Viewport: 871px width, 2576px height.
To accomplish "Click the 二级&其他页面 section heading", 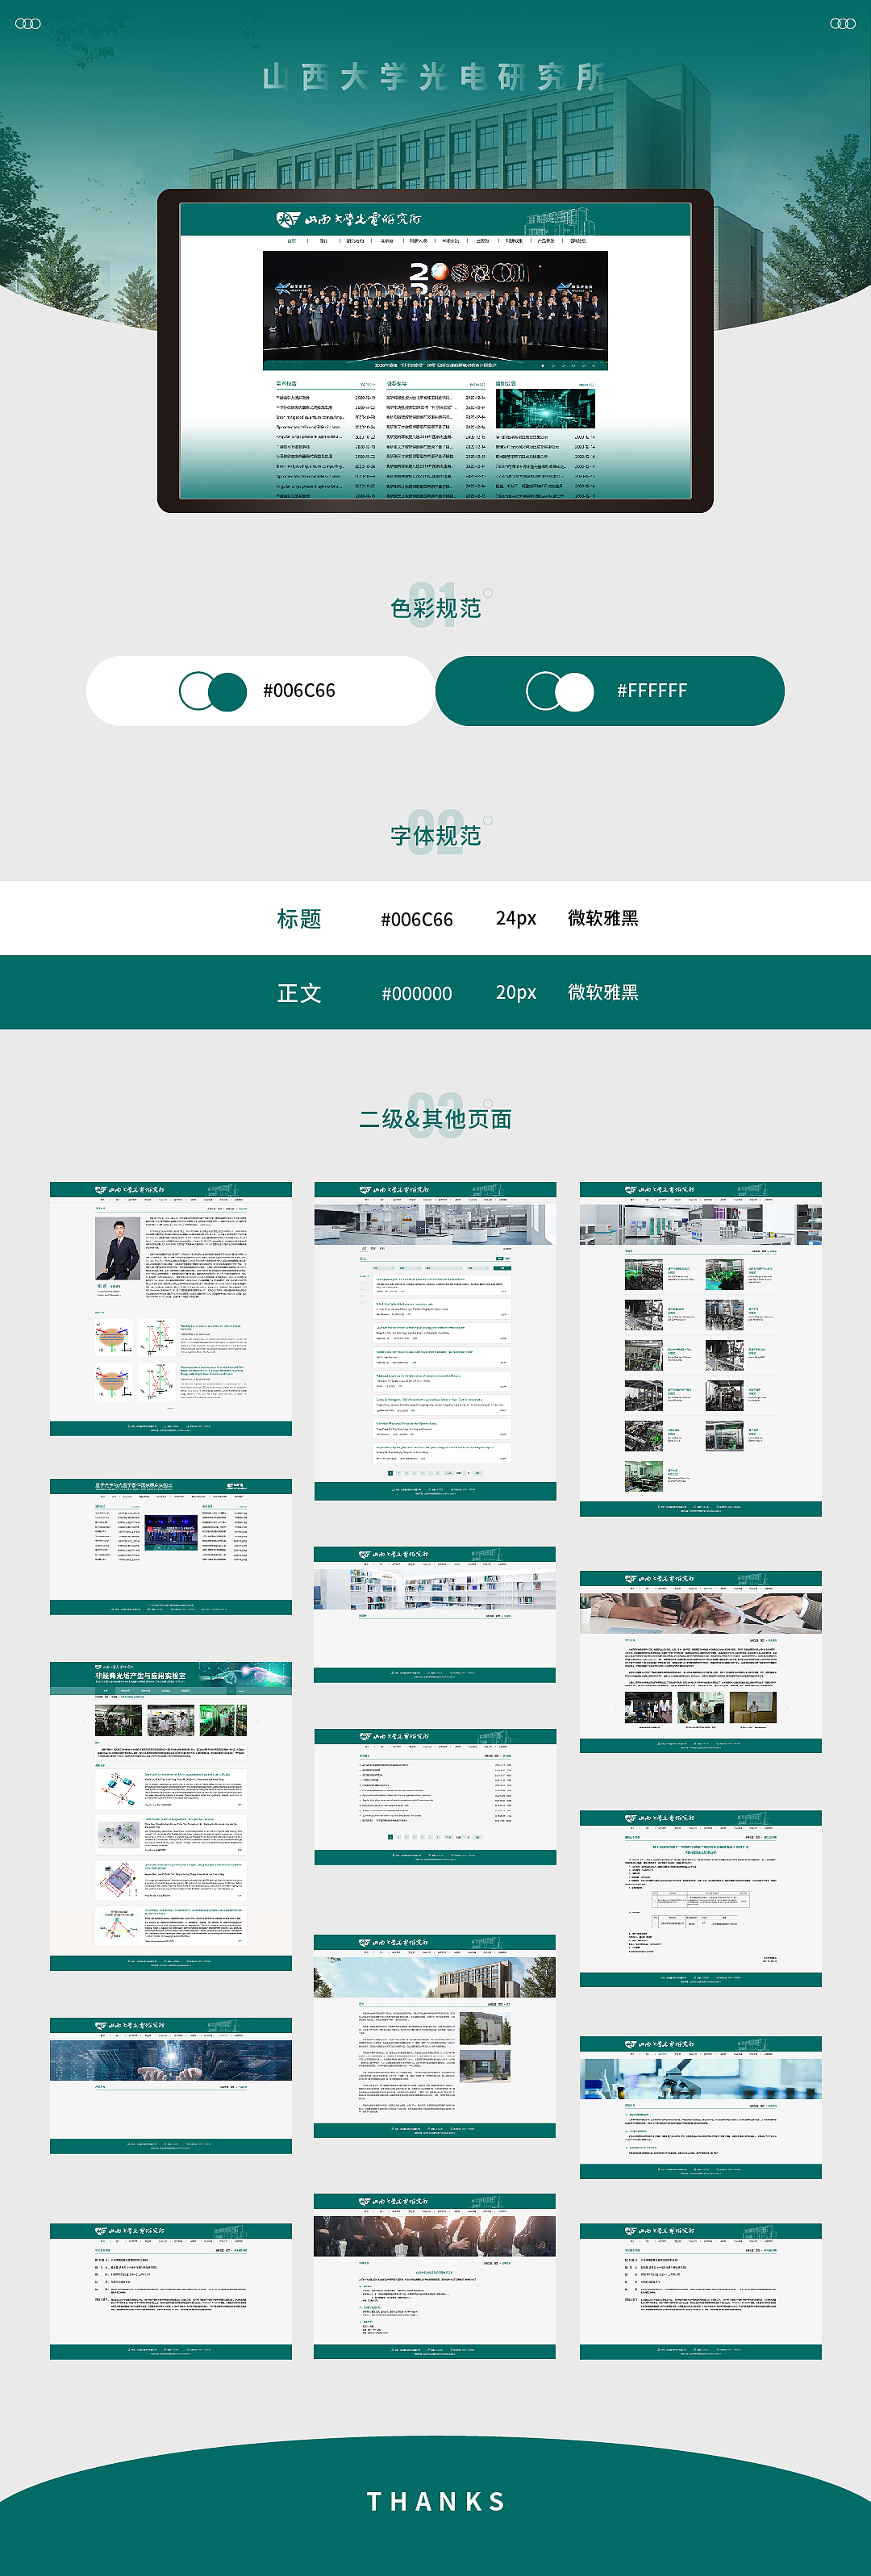I will click(x=435, y=1119).
